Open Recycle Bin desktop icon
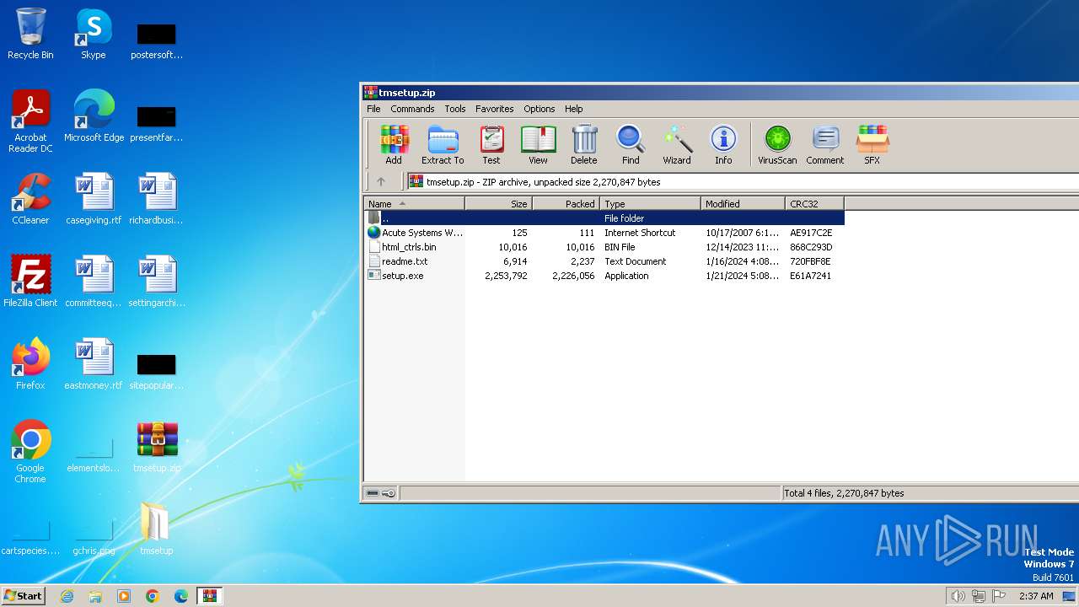 (x=30, y=34)
